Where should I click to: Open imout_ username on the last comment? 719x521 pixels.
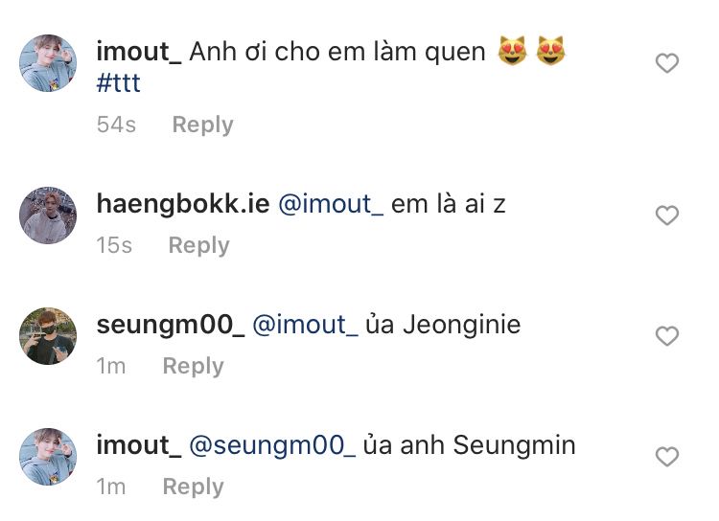(x=139, y=445)
